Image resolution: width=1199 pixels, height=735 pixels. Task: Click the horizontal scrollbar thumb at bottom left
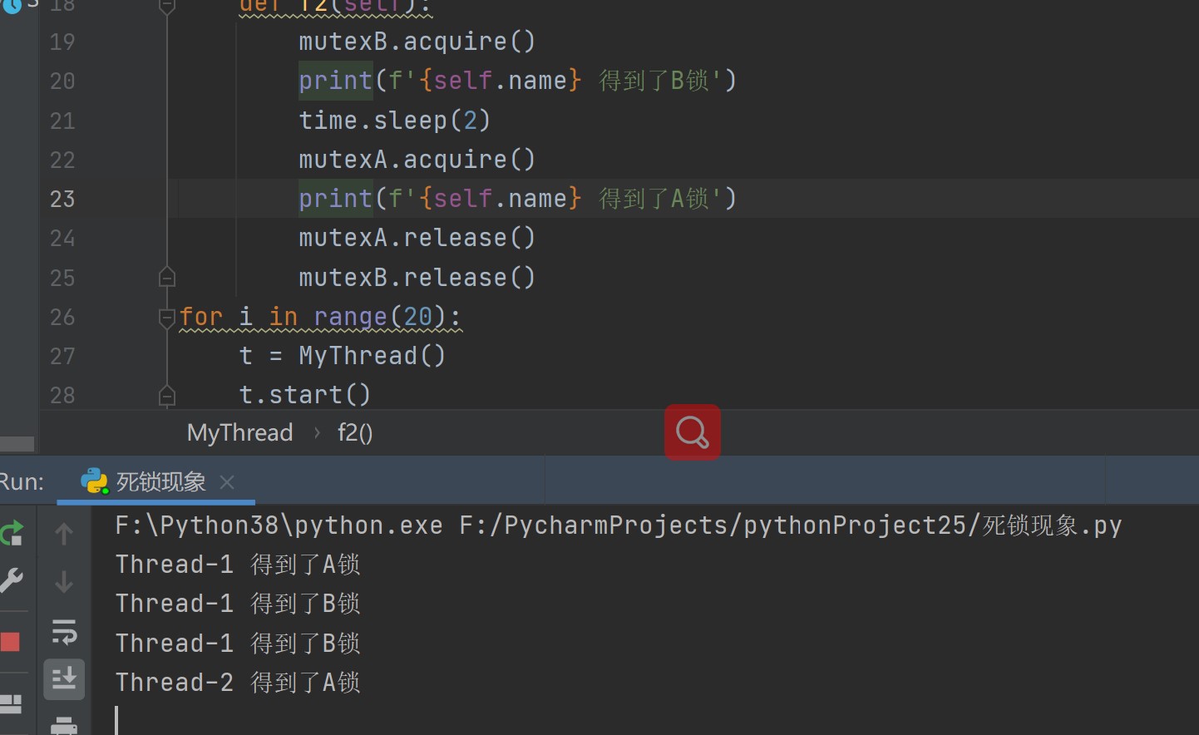tap(17, 444)
